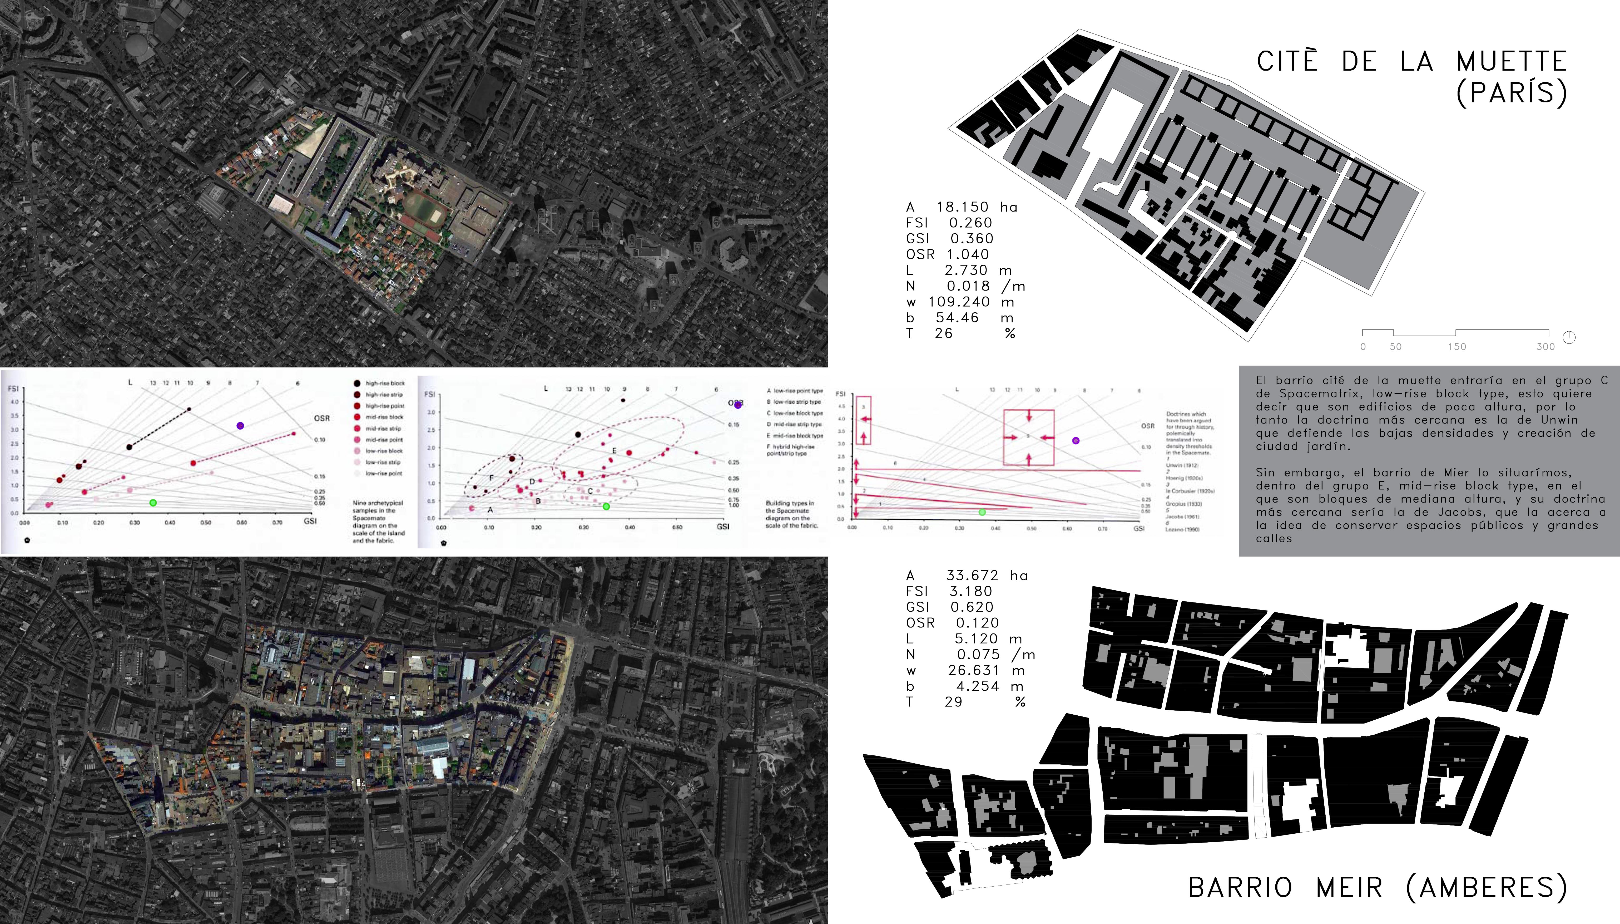Click the 'Gropius (1930)' doctrine entry

1184,504
